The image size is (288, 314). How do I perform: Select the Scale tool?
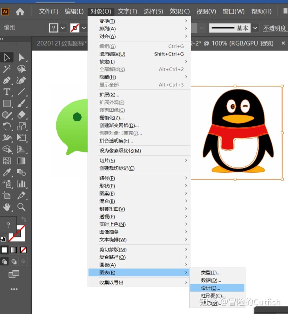coord(21,126)
